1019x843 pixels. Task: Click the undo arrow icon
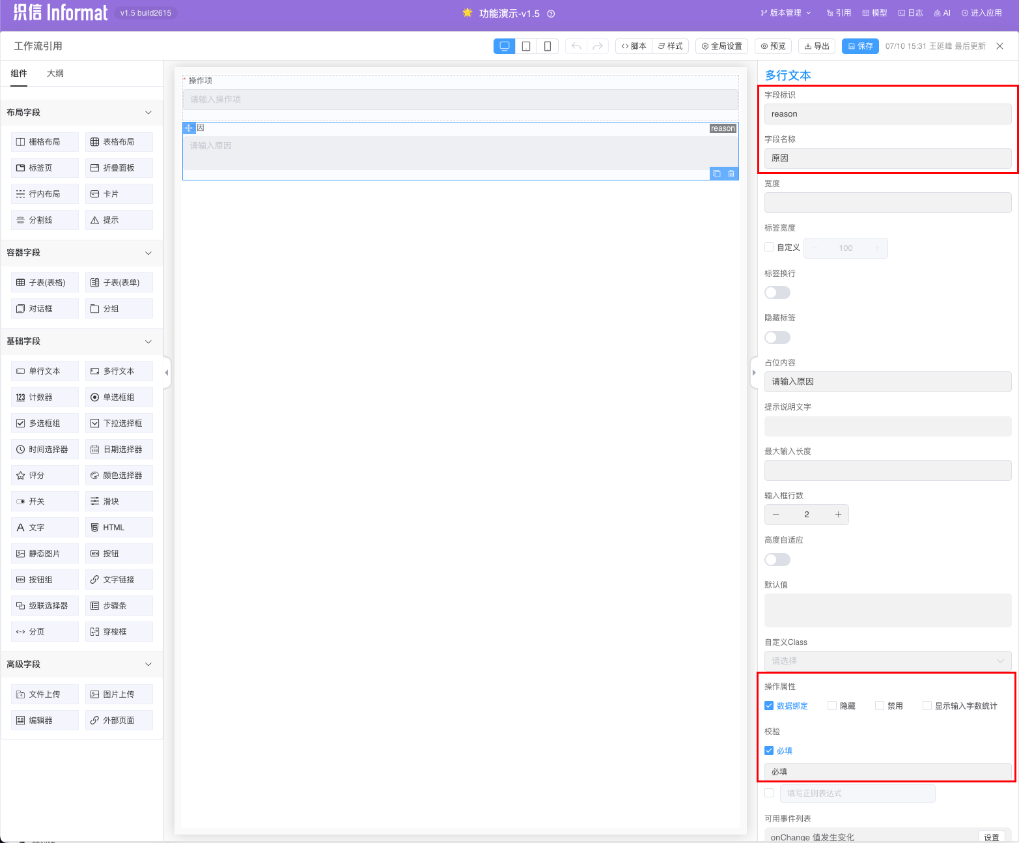click(x=576, y=46)
